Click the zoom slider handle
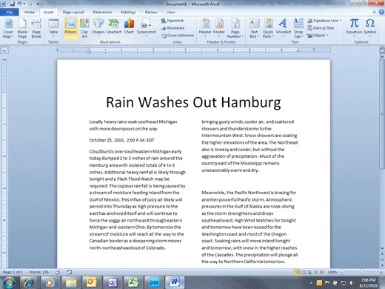This screenshot has width=385, height=289. coord(362,272)
